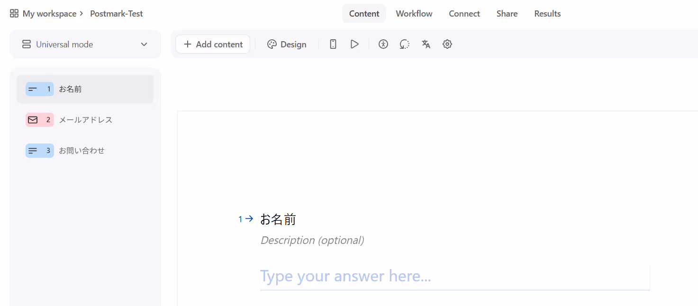The width and height of the screenshot is (698, 306).
Task: Open the translation languages icon
Action: point(426,44)
